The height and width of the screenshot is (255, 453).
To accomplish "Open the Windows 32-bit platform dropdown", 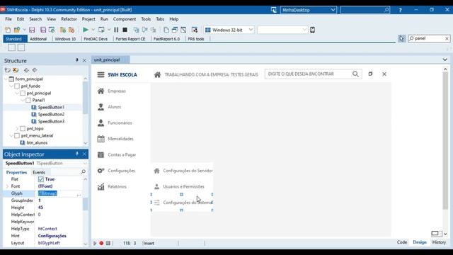I will point(251,30).
